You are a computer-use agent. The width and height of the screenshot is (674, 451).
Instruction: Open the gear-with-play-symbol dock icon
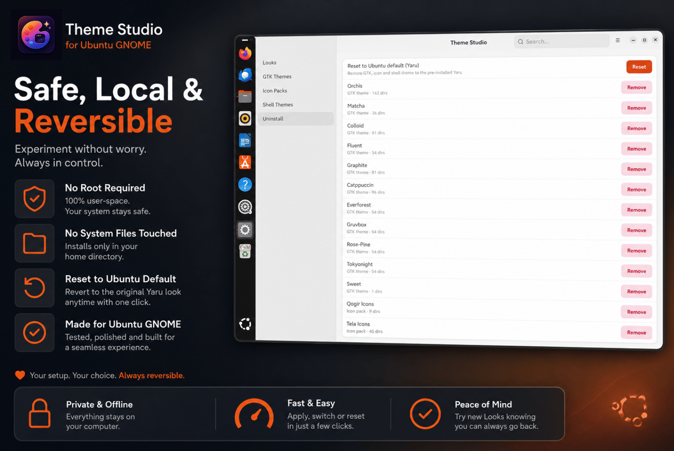245,207
